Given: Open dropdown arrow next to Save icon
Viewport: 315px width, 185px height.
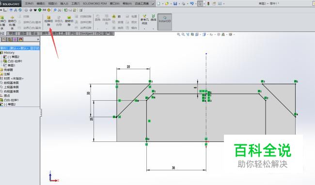Looking at the screenshot, I should point(179,3).
